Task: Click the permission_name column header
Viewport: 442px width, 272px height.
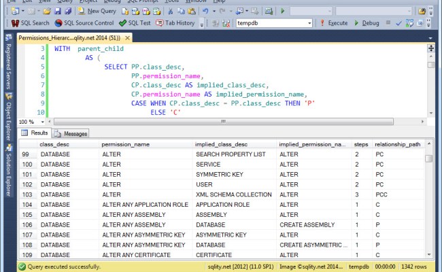Action: [146, 144]
